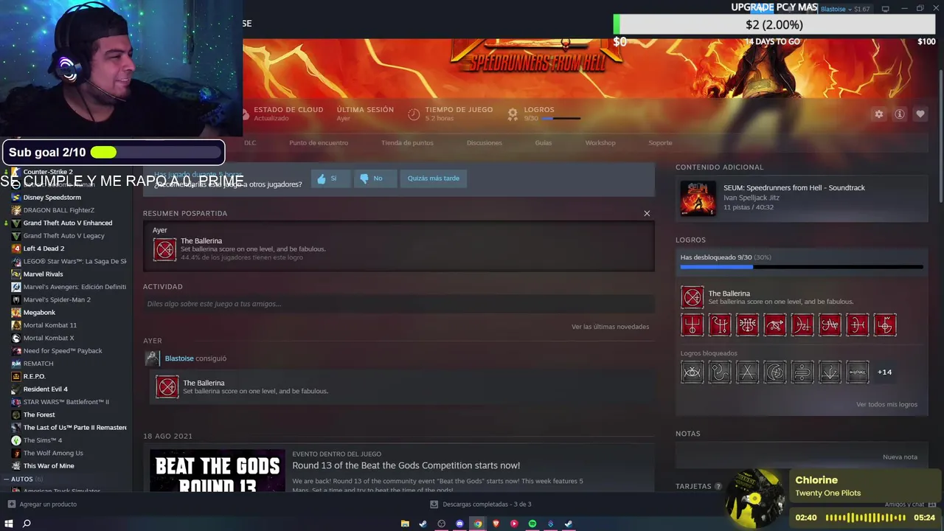Select Resident Evil 4 in library
Image resolution: width=944 pixels, height=531 pixels.
45,389
